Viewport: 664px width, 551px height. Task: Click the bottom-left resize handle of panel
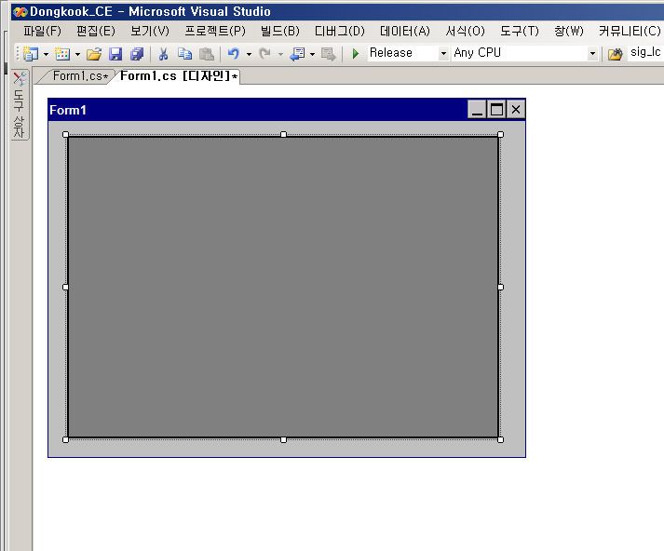(65, 439)
